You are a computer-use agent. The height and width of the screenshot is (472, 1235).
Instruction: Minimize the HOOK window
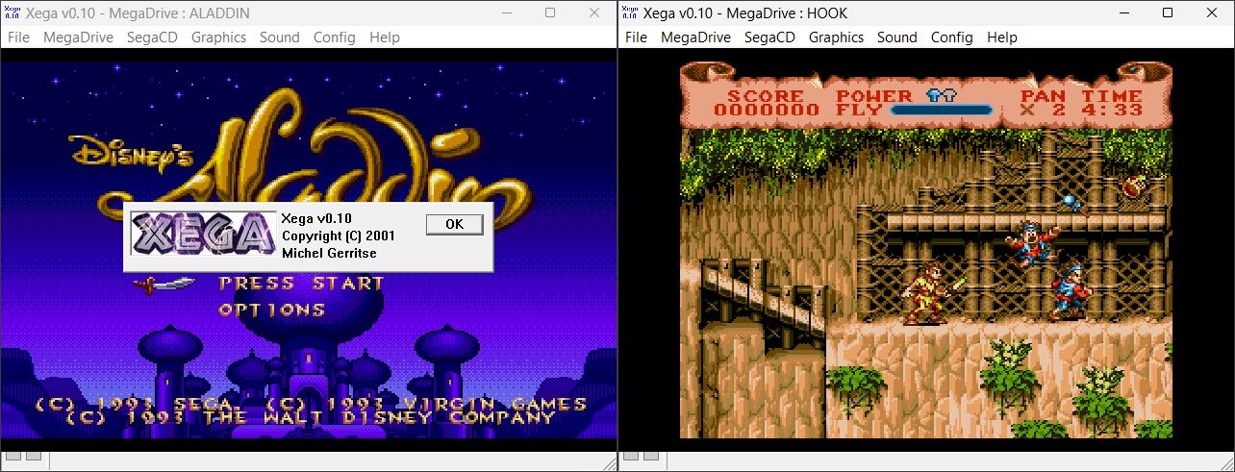click(1123, 12)
